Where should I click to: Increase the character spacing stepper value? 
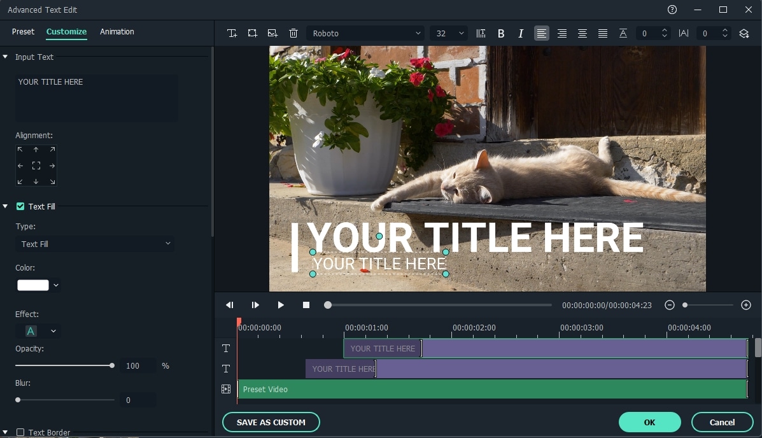(x=724, y=30)
